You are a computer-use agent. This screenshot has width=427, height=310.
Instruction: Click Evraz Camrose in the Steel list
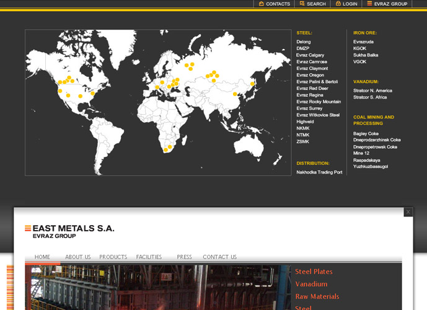coord(312,61)
